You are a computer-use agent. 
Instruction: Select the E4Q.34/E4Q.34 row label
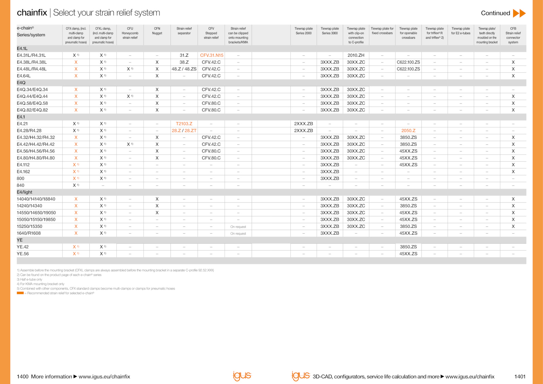click(x=32, y=90)
